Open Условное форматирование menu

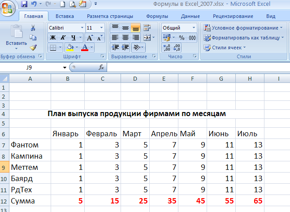243,28
